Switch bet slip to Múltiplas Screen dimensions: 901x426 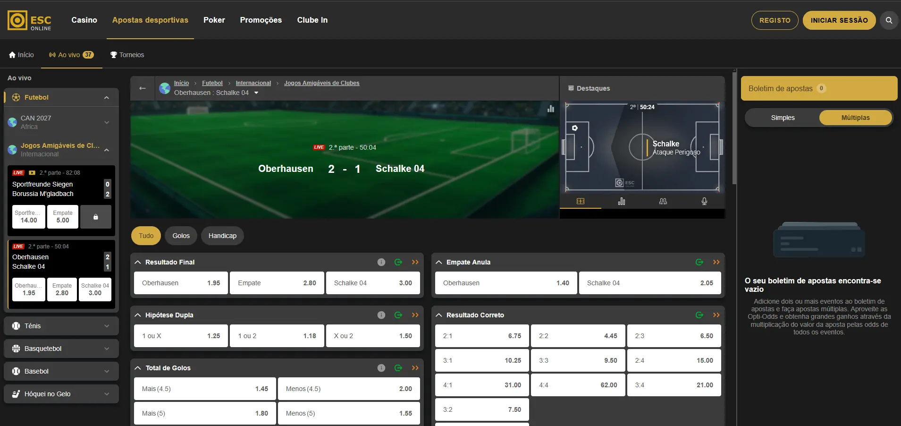(x=855, y=118)
